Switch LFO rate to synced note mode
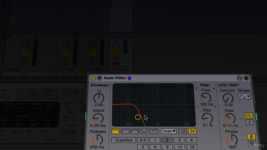This screenshot has width=267, height=150. coord(249,122)
